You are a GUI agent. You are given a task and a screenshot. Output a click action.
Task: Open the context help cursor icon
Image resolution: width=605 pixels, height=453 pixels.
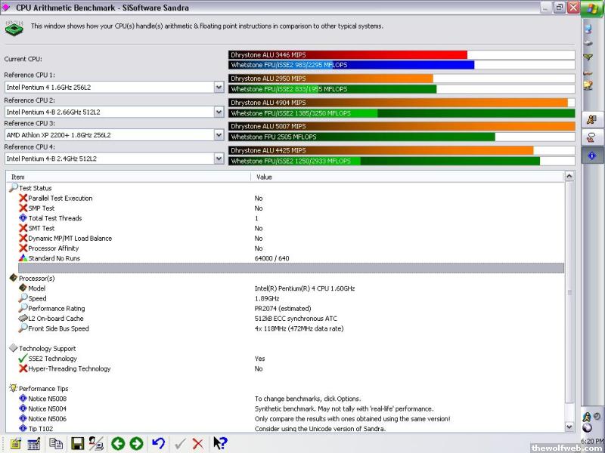[220, 444]
